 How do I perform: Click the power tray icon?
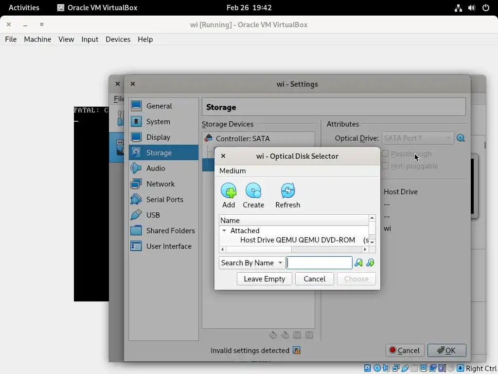coord(486,8)
